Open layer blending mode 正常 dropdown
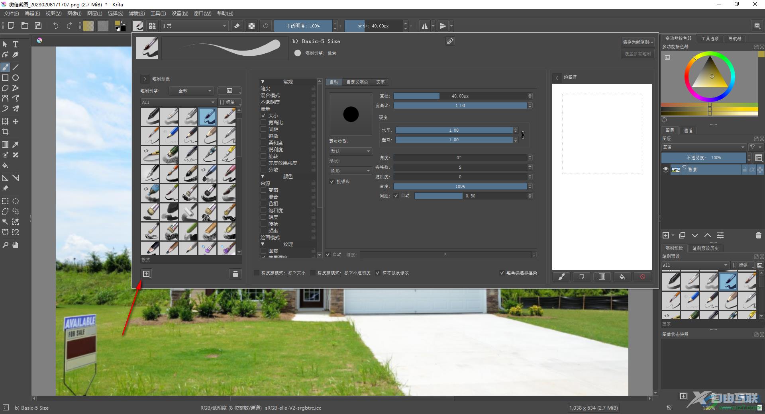Image resolution: width=765 pixels, height=414 pixels. pyautogui.click(x=704, y=147)
